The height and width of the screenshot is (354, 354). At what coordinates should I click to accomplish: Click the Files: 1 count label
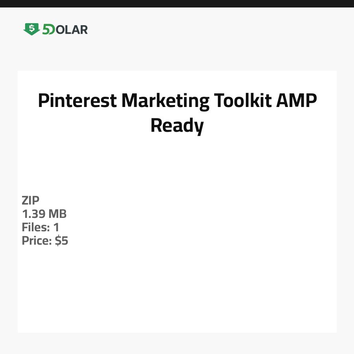[x=40, y=227]
